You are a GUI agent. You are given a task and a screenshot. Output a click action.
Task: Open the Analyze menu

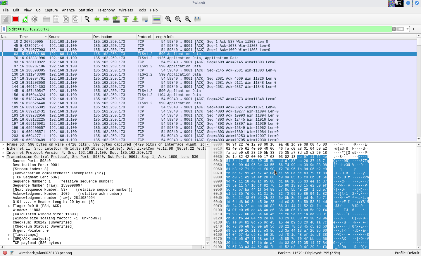tap(68, 10)
